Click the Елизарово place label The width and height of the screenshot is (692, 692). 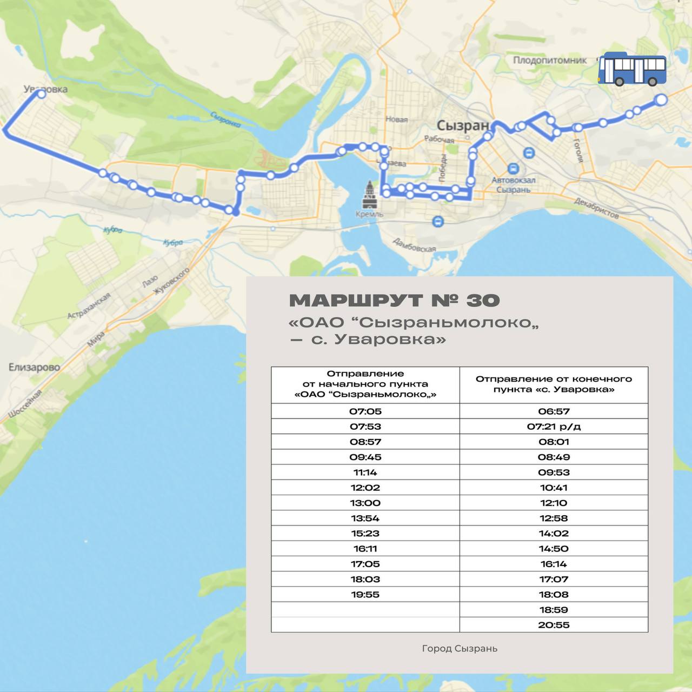34,367
